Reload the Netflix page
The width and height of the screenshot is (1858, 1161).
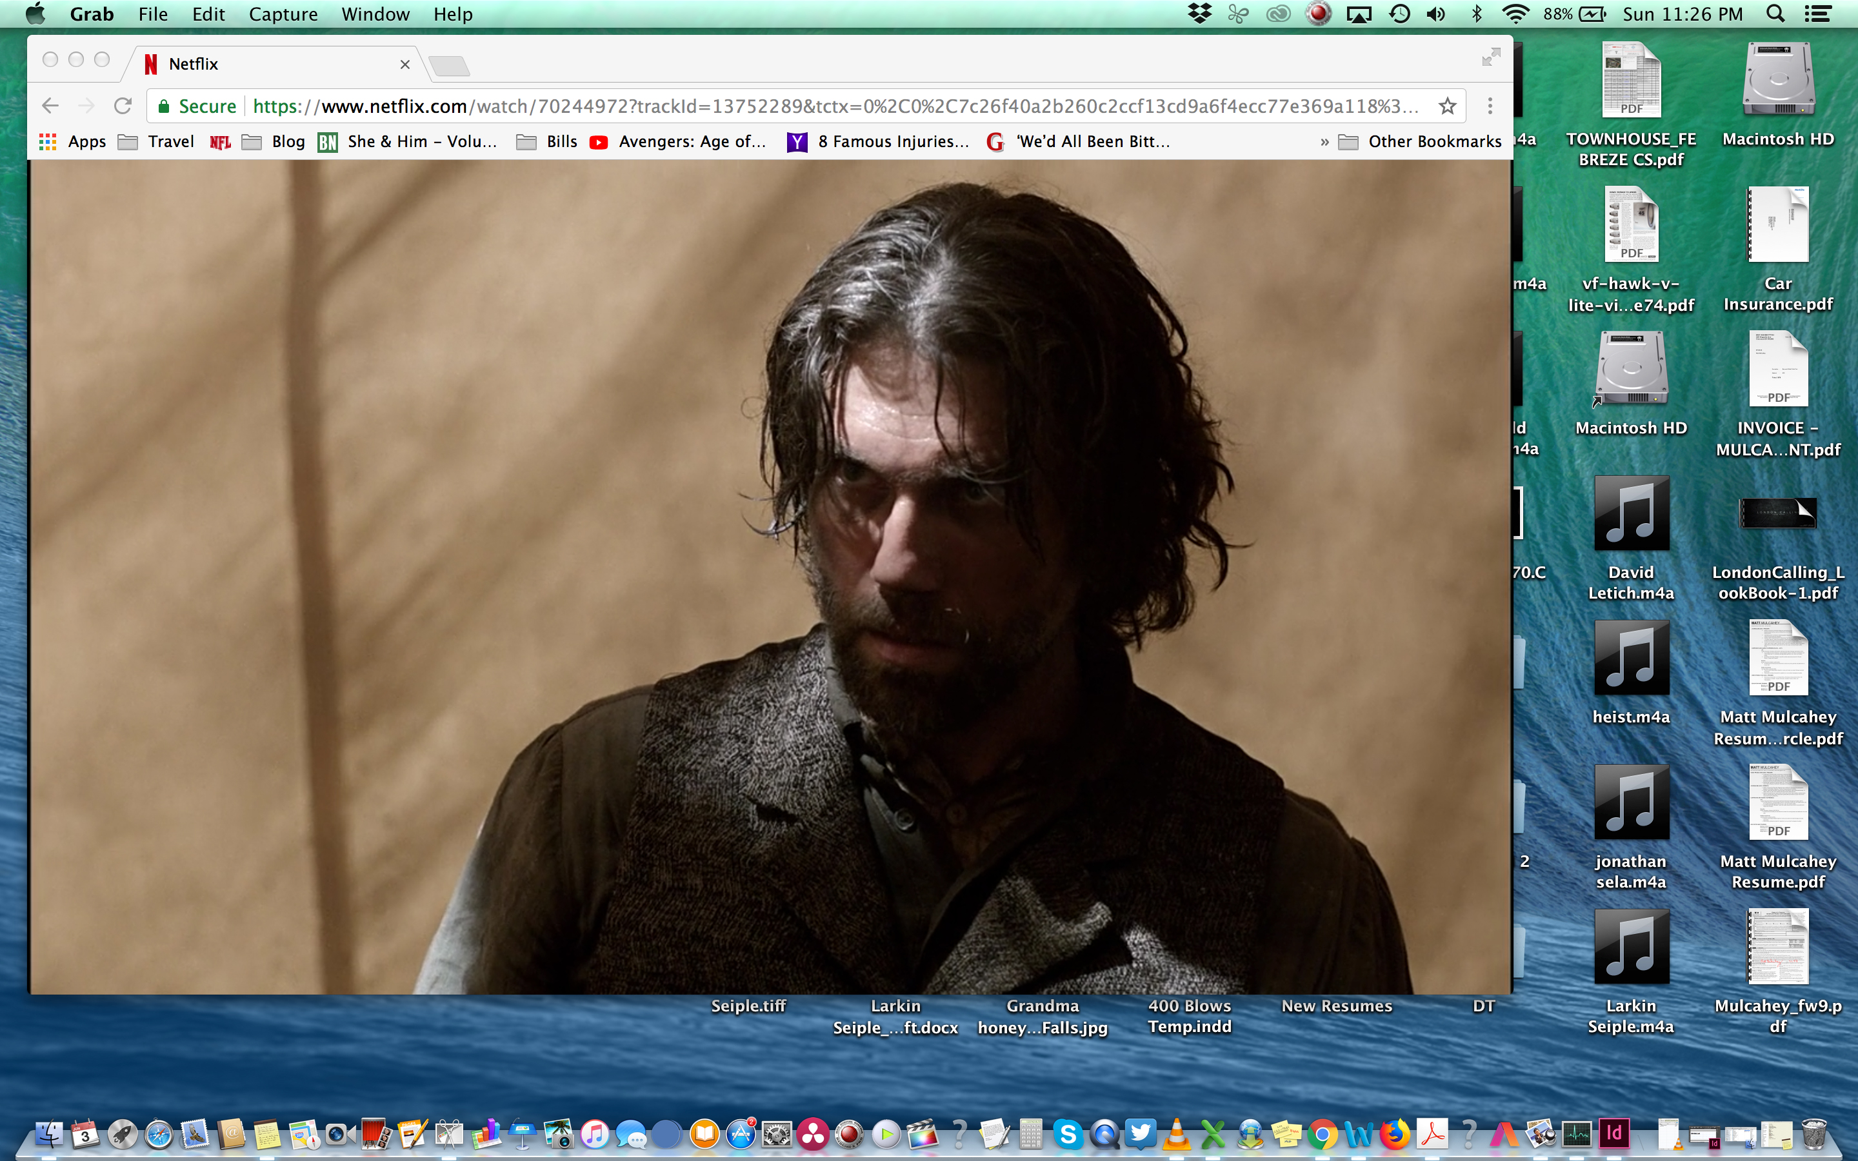[123, 106]
